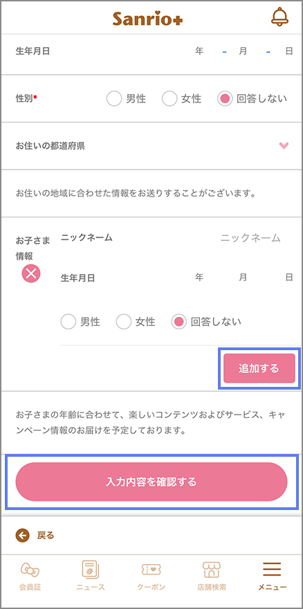Expand the お住いの都道府県 dropdown
The width and height of the screenshot is (303, 609).
point(152,146)
